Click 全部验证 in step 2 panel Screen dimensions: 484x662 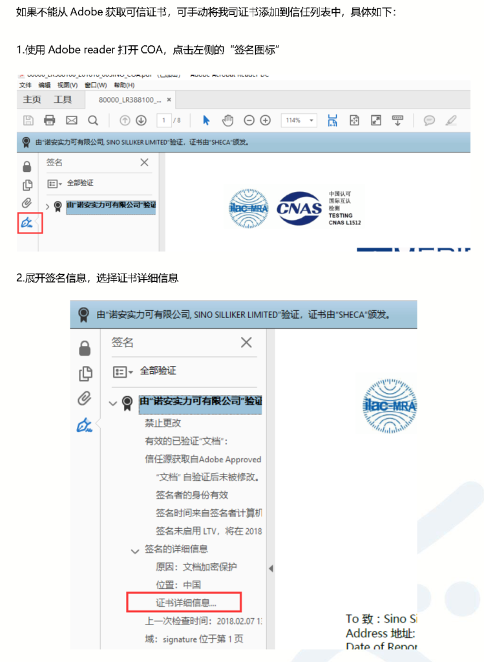pyautogui.click(x=158, y=370)
